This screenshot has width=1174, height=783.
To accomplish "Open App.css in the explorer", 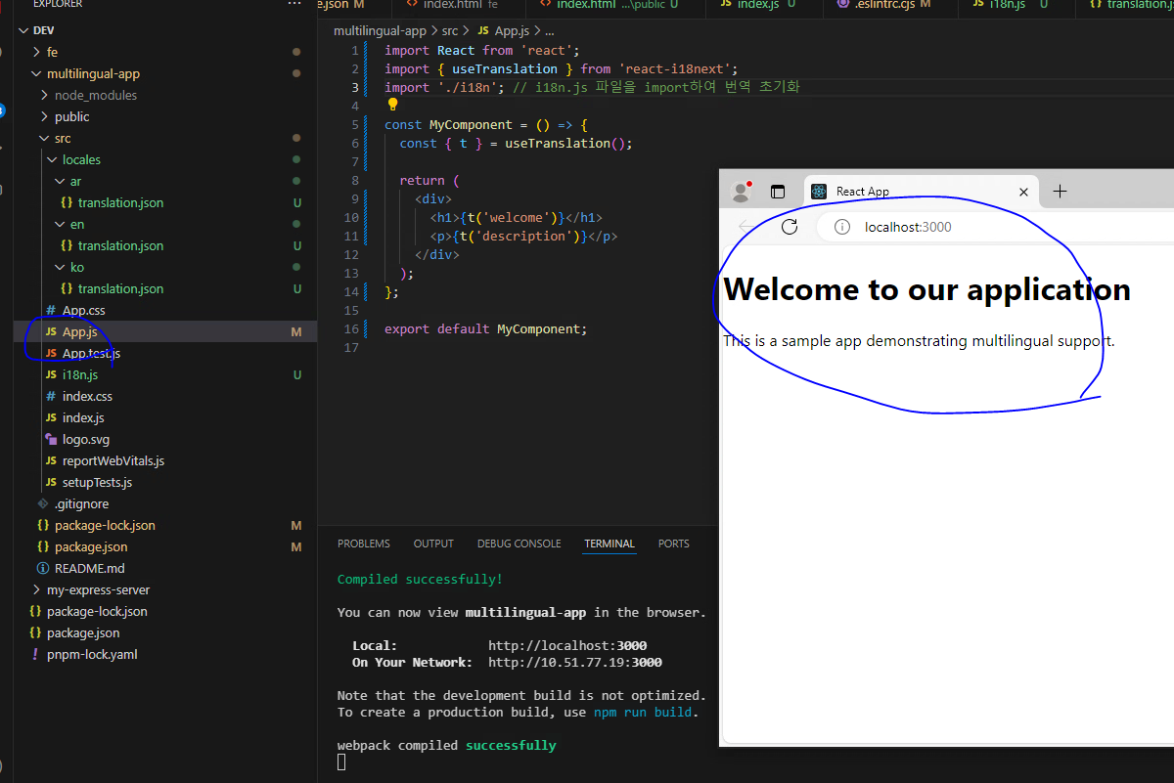I will pos(83,310).
